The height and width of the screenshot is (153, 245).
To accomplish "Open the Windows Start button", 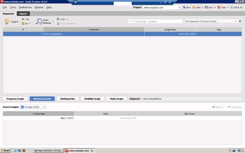I will coord(5,151).
